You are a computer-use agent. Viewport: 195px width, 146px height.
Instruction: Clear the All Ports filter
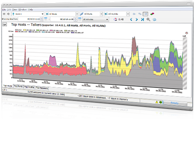pos(101,14)
